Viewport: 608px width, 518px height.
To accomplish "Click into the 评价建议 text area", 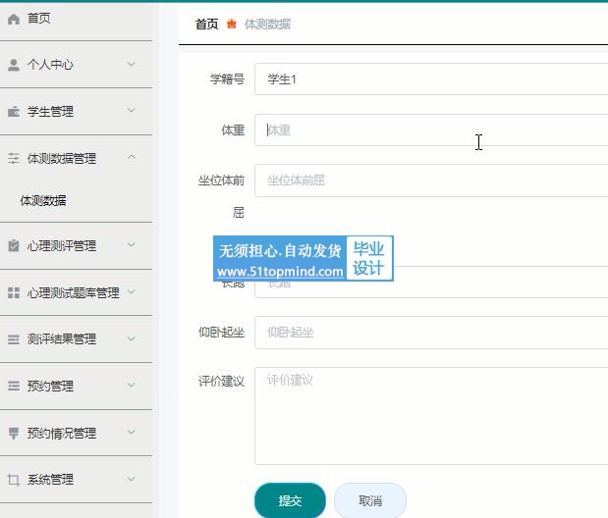I will click(432, 415).
